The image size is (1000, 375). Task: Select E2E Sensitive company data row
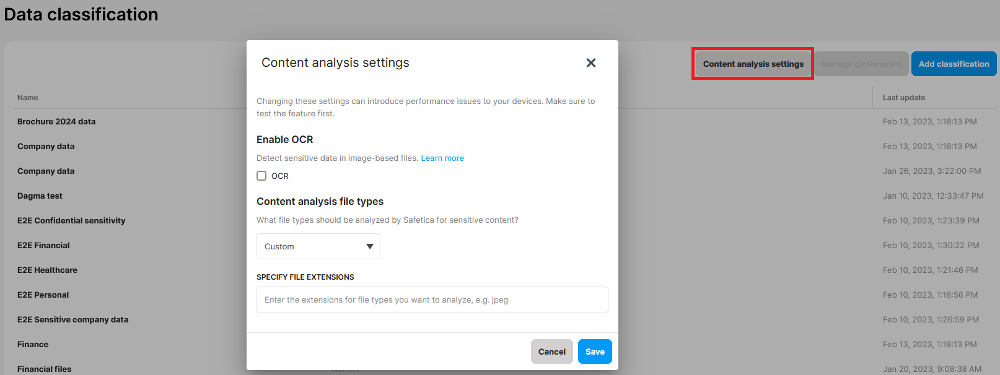[72, 320]
